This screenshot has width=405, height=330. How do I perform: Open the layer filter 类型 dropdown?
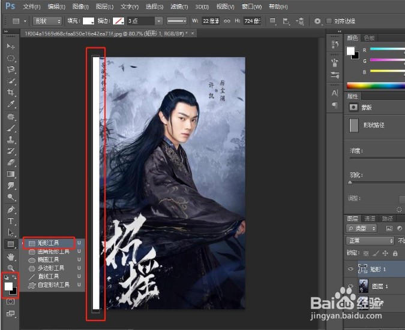tap(362, 228)
